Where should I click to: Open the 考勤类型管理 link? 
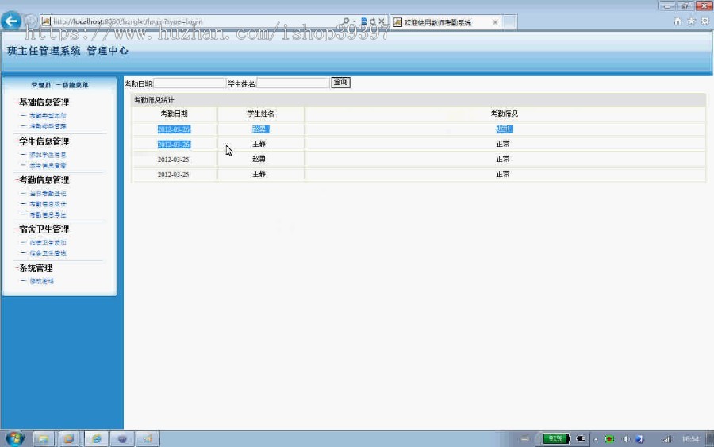48,126
